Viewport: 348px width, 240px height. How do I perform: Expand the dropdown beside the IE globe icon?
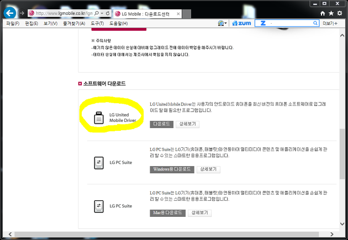point(225,23)
